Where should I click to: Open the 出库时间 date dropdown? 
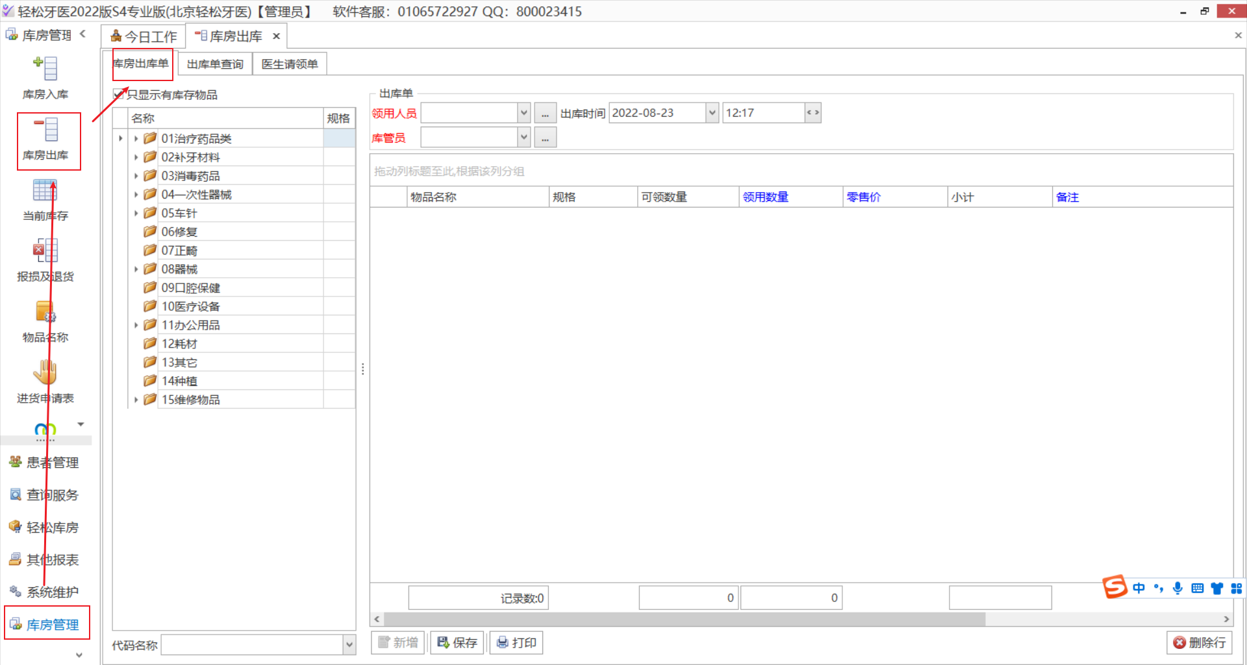(x=712, y=113)
